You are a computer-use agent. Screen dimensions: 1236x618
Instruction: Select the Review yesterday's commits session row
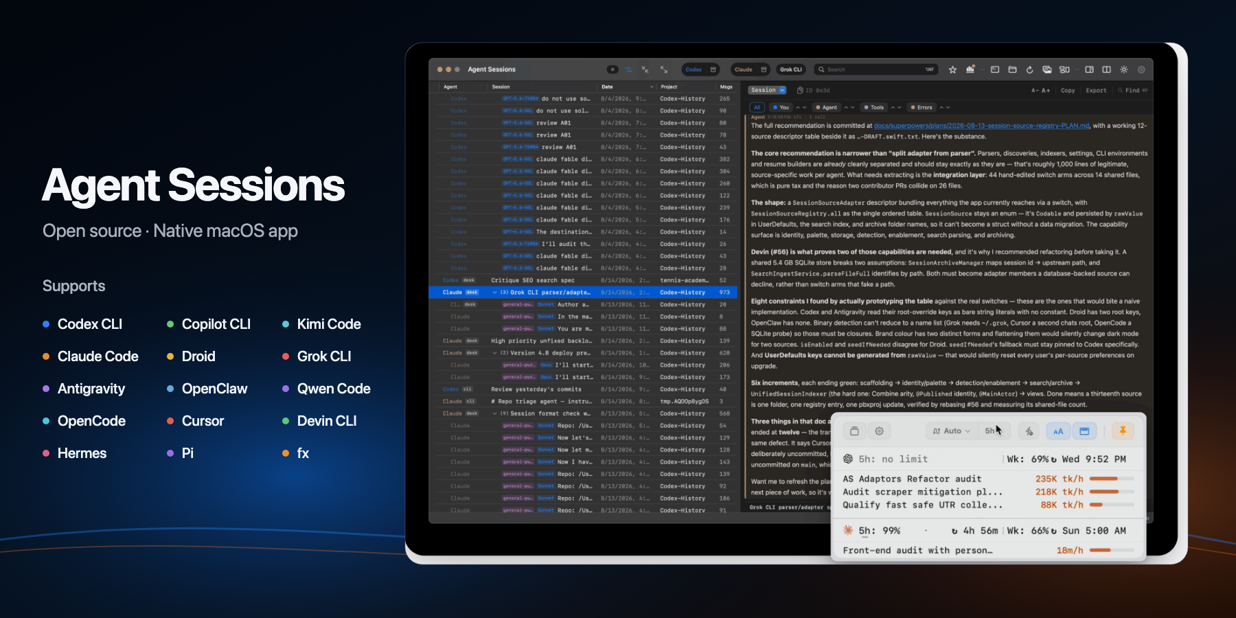coord(583,389)
